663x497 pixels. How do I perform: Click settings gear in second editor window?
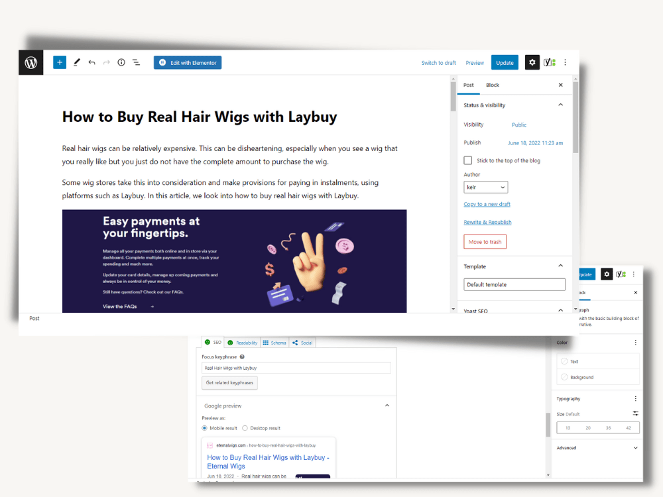(x=607, y=274)
